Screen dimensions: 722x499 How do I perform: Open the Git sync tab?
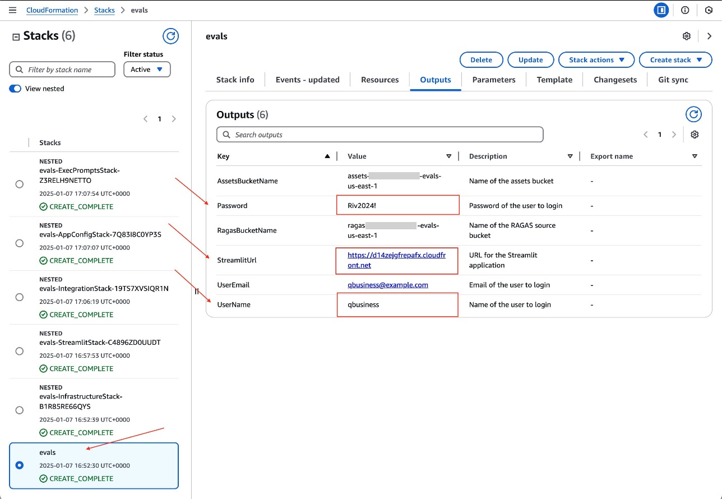[x=673, y=80]
